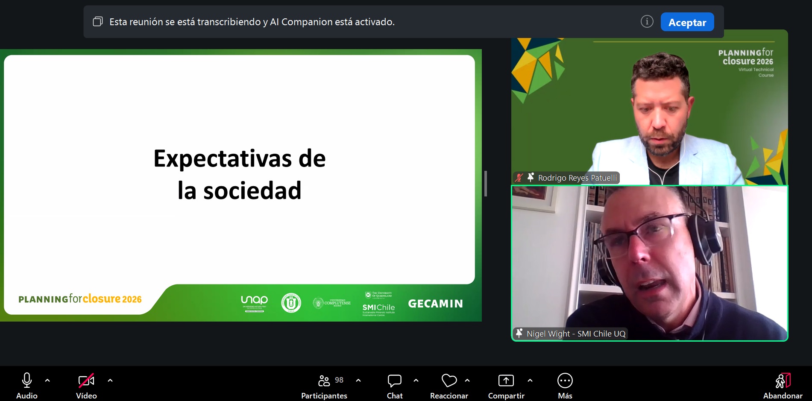
Task: Open the Participantes panel icon
Action: pos(324,380)
